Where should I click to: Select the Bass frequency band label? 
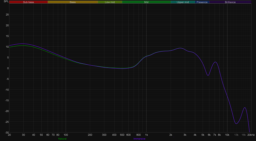73,2
